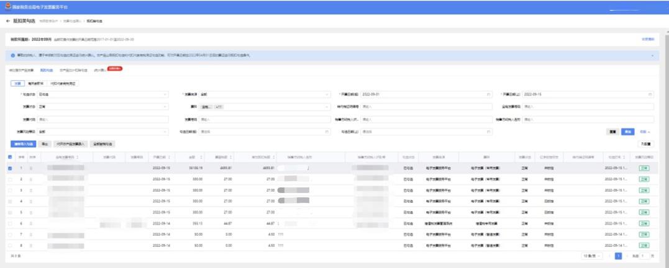Toggle the select-all checkbox in table header
This screenshot has width=669, height=268.
coord(9,157)
